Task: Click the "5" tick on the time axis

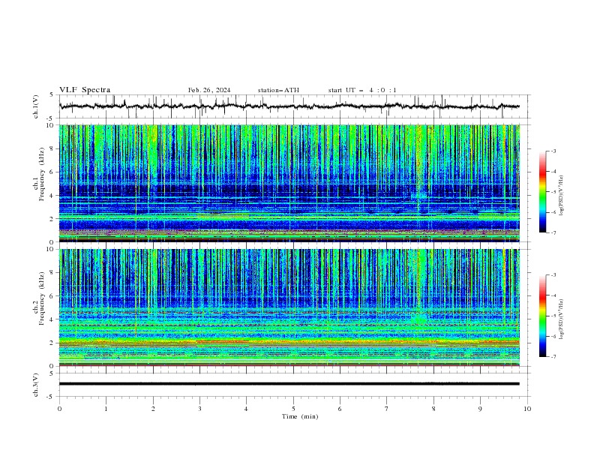Action: click(x=293, y=409)
